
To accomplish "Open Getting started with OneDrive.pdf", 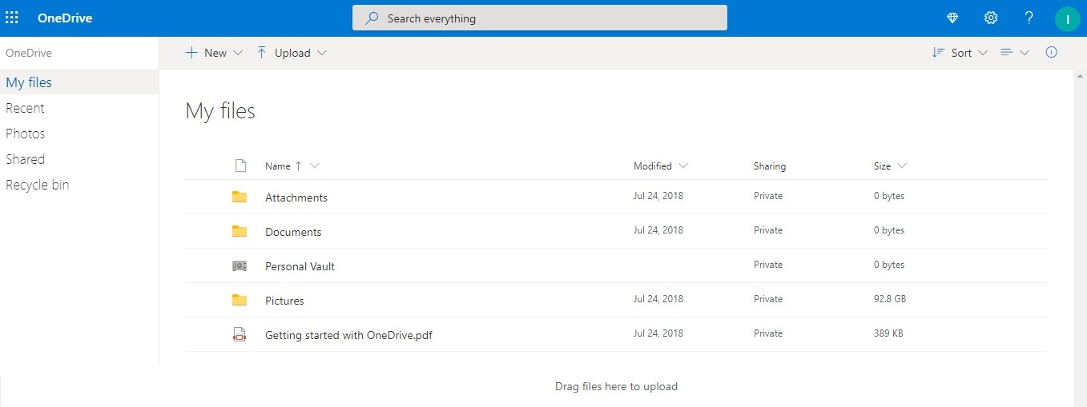I will click(348, 335).
